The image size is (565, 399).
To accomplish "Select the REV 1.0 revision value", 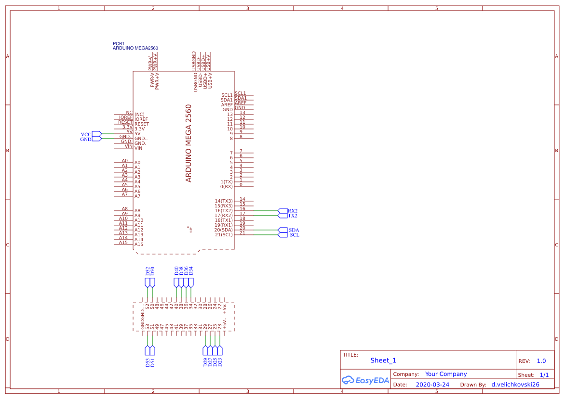I will [x=541, y=360].
